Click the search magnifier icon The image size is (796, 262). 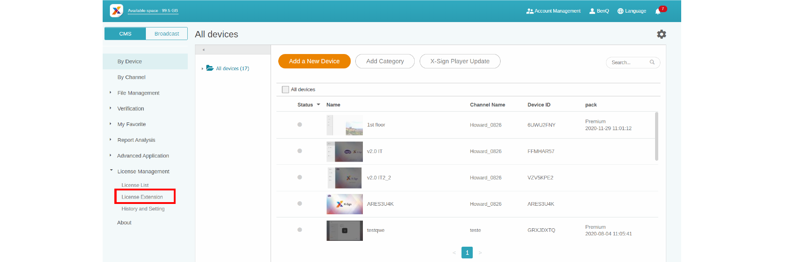[x=652, y=63]
